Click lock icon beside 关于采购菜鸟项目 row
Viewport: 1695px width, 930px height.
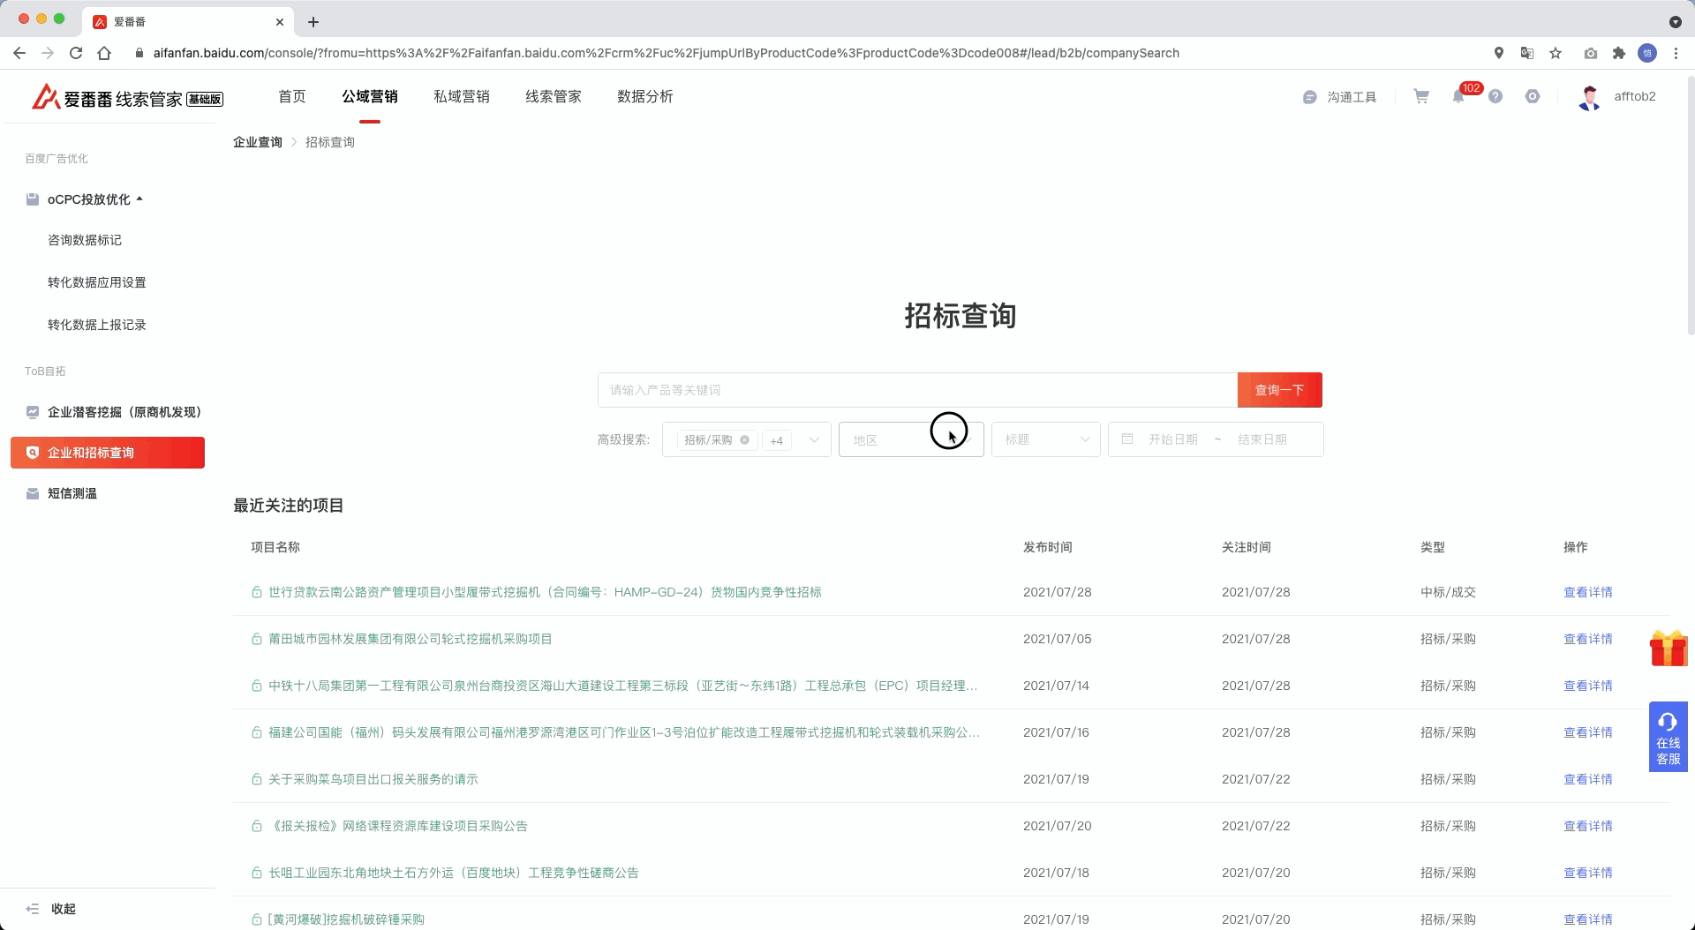256,779
